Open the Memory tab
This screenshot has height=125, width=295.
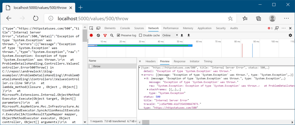(x=188, y=28)
